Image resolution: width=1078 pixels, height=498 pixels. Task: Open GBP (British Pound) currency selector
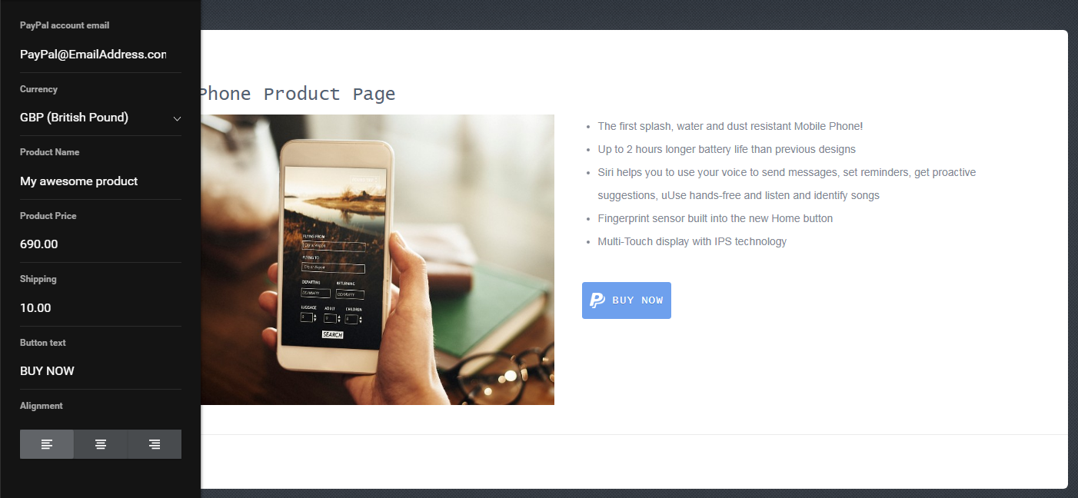(x=101, y=118)
